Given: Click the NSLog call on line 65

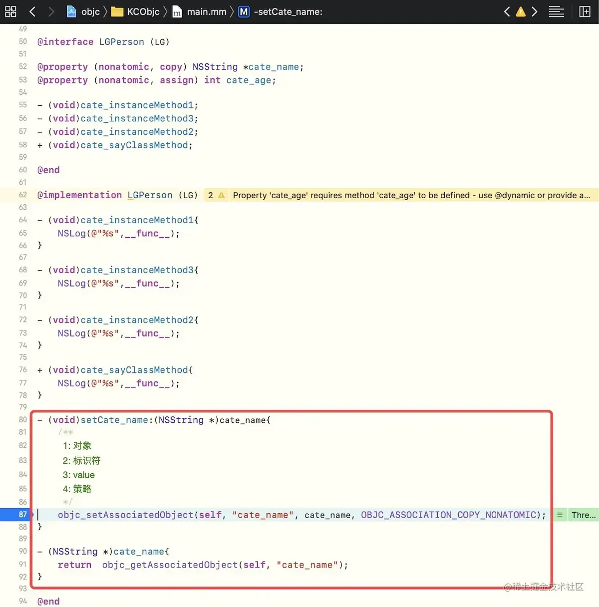Looking at the screenshot, I should pyautogui.click(x=118, y=234).
